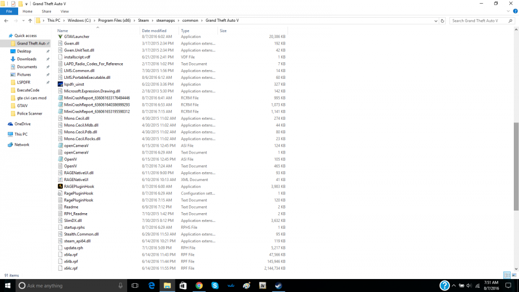This screenshot has height=292, width=519.
Task: Open Network in the navigation pane
Action: point(22,145)
